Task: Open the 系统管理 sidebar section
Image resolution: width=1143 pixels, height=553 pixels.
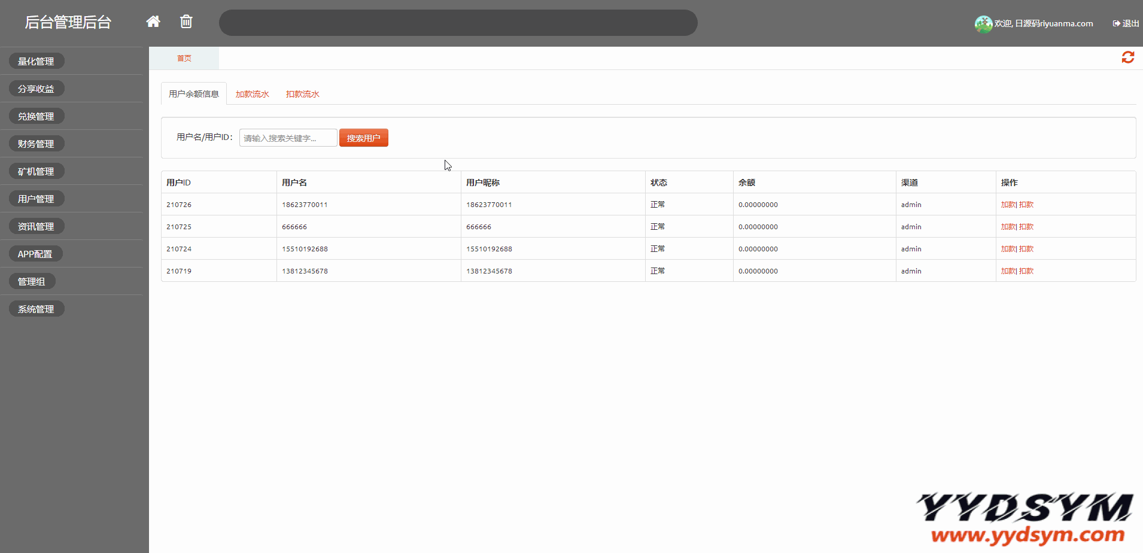Action: pos(37,309)
